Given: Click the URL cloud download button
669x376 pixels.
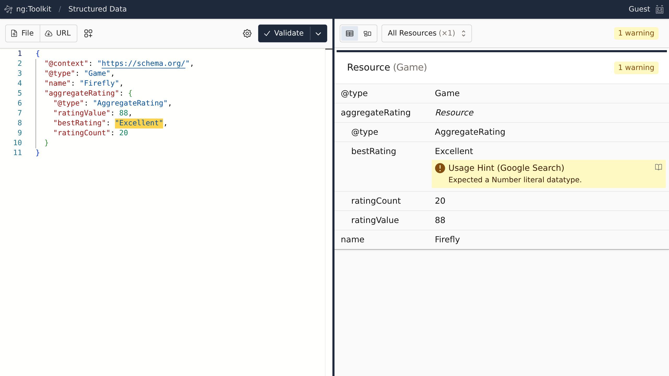Looking at the screenshot, I should pyautogui.click(x=58, y=33).
